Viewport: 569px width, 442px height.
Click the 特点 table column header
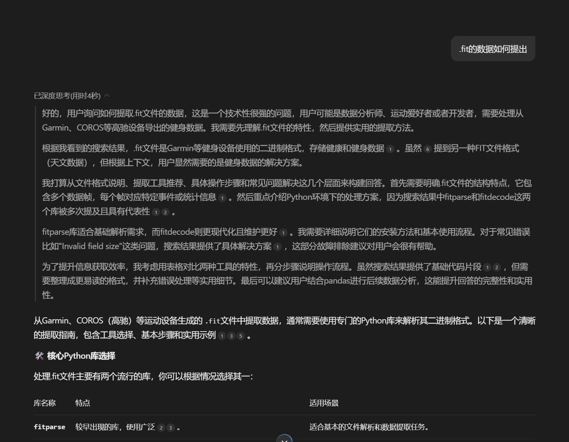click(82, 403)
